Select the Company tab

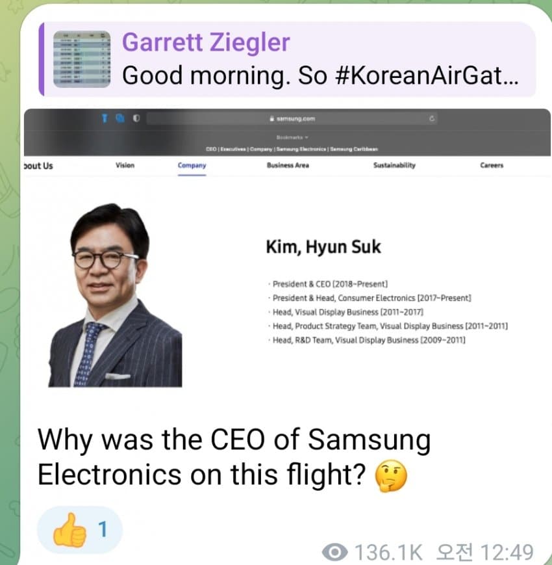pos(192,166)
